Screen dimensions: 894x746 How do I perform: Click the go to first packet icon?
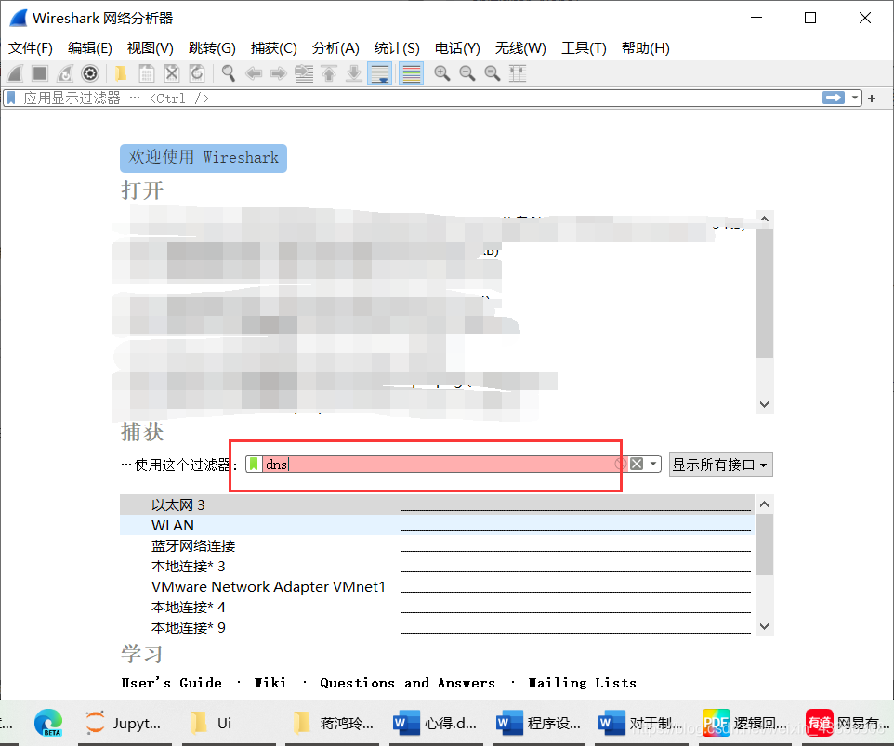click(x=330, y=73)
